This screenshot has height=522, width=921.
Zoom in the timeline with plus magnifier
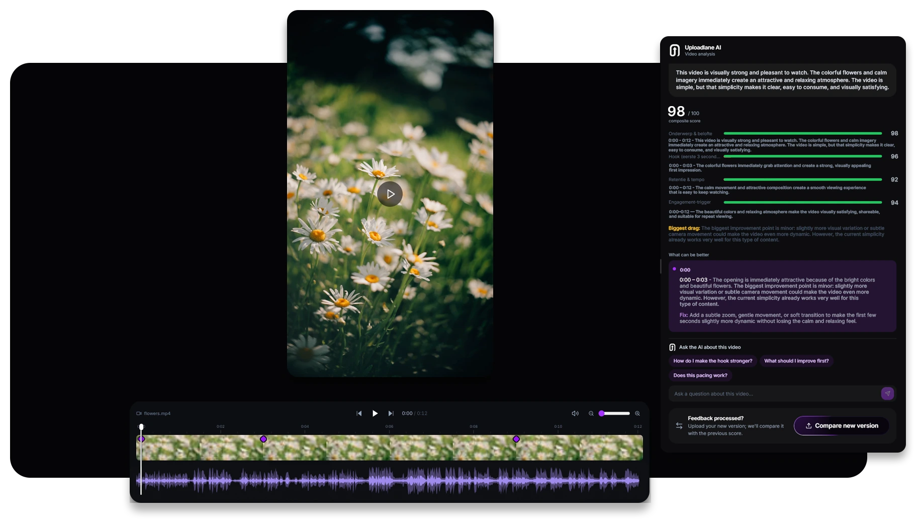pos(637,413)
